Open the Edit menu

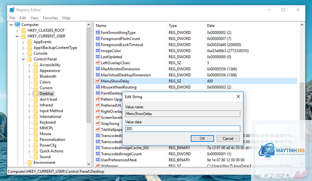(x=23, y=18)
